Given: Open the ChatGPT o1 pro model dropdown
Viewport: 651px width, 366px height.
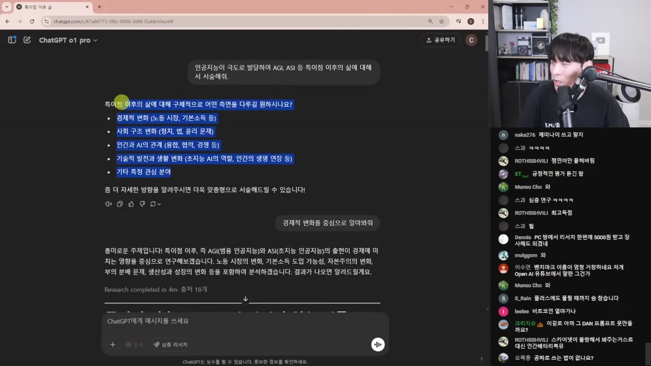Looking at the screenshot, I should pyautogui.click(x=68, y=40).
